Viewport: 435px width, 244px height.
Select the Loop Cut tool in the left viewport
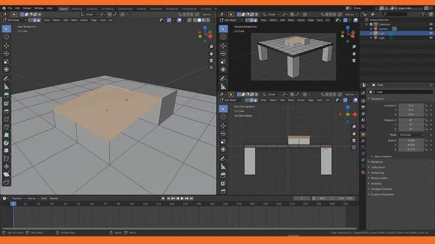pyautogui.click(x=6, y=119)
